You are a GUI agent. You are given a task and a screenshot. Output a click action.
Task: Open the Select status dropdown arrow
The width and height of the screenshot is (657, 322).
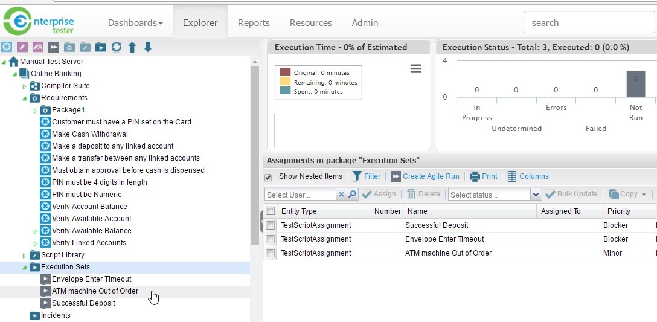pyautogui.click(x=535, y=195)
